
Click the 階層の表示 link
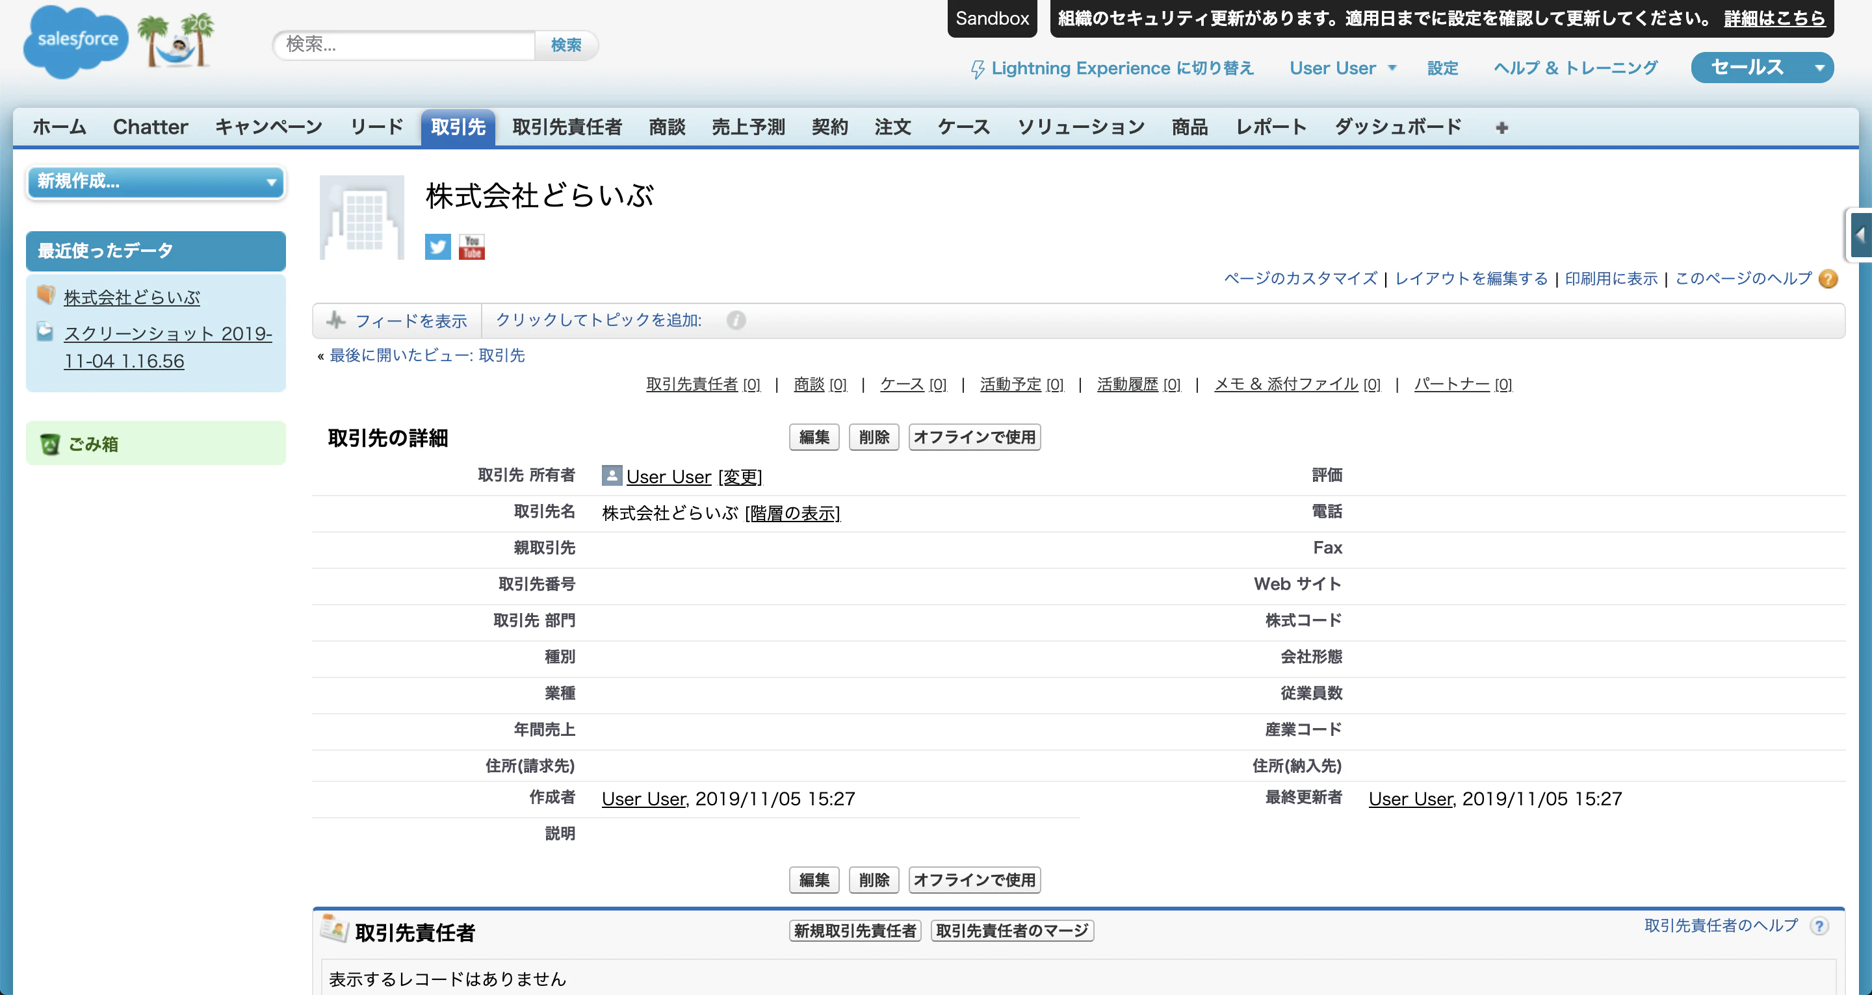(x=793, y=514)
